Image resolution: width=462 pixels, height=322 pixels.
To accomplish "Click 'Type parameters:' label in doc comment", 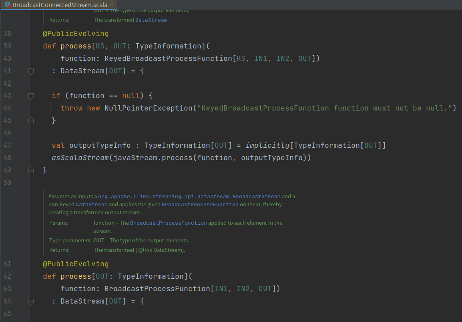I will (x=70, y=241).
